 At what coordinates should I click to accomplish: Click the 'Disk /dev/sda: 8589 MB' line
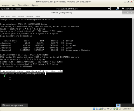[24, 24]
